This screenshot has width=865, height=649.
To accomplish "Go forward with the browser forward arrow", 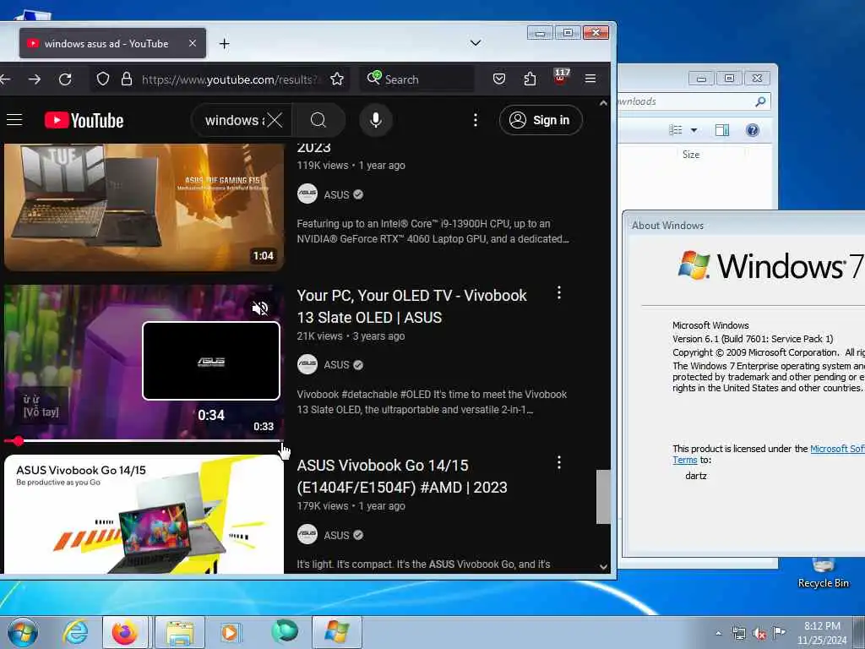I will pyautogui.click(x=35, y=79).
